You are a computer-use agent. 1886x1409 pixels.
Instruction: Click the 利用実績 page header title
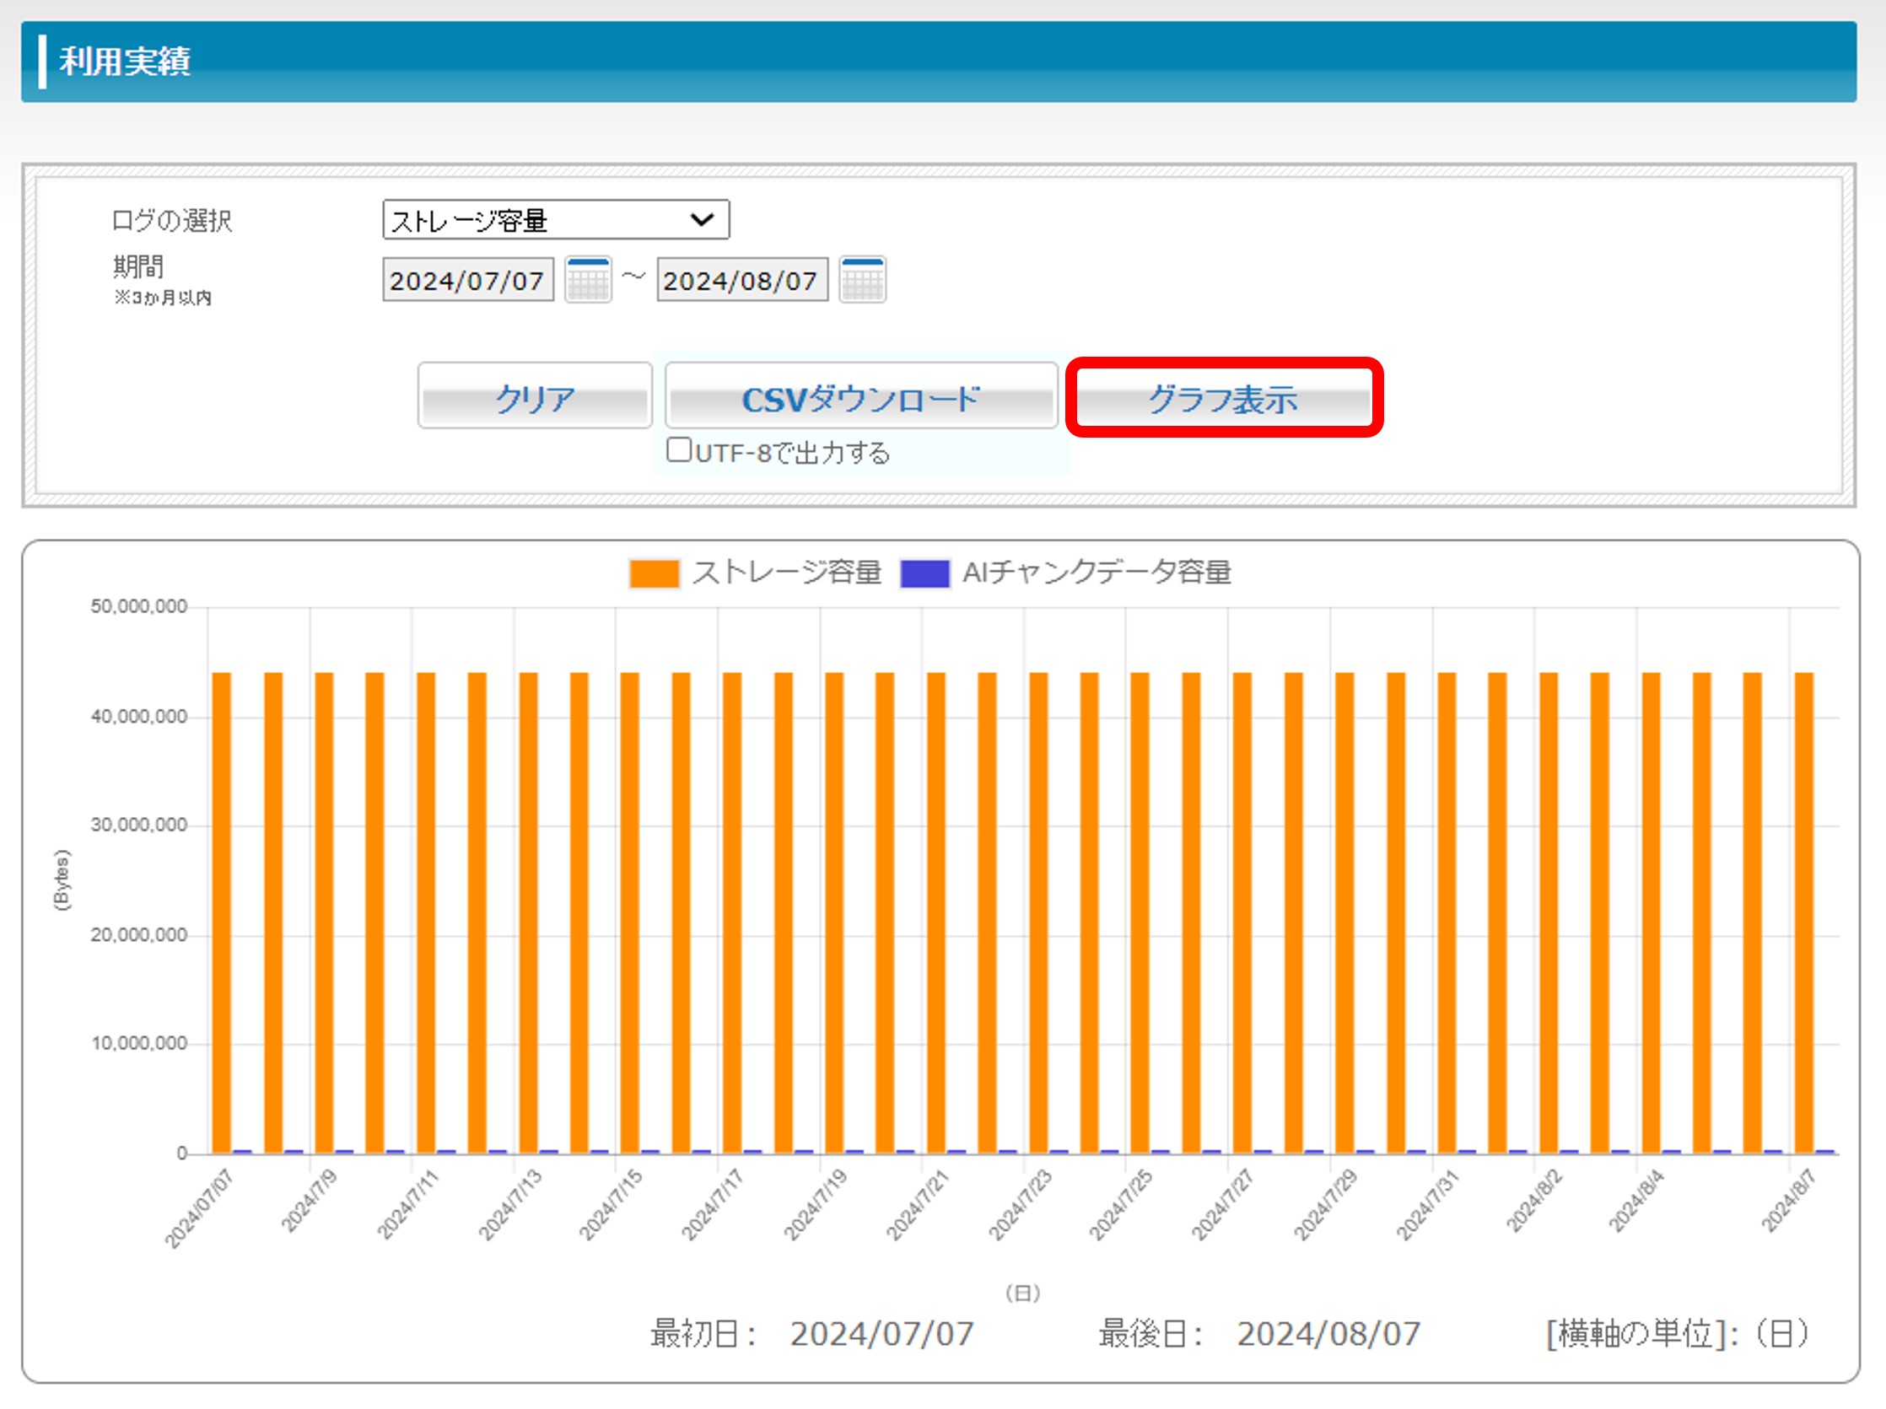(125, 62)
